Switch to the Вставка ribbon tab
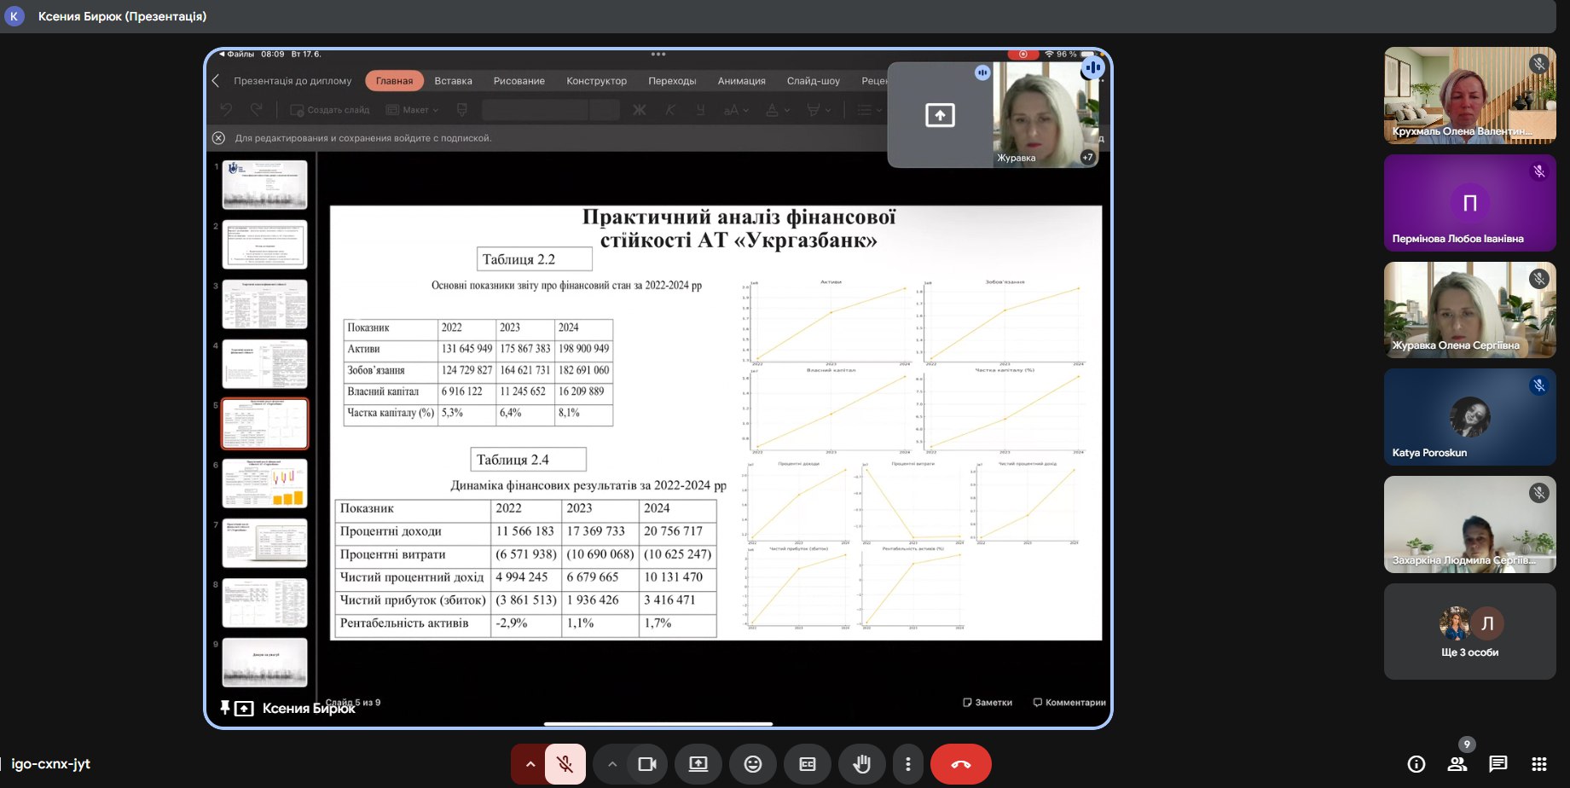The image size is (1570, 788). [x=453, y=81]
